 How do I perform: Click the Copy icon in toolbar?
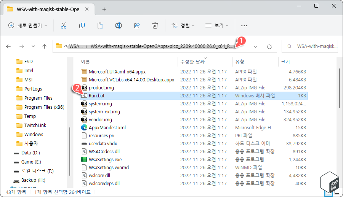(x=82, y=25)
